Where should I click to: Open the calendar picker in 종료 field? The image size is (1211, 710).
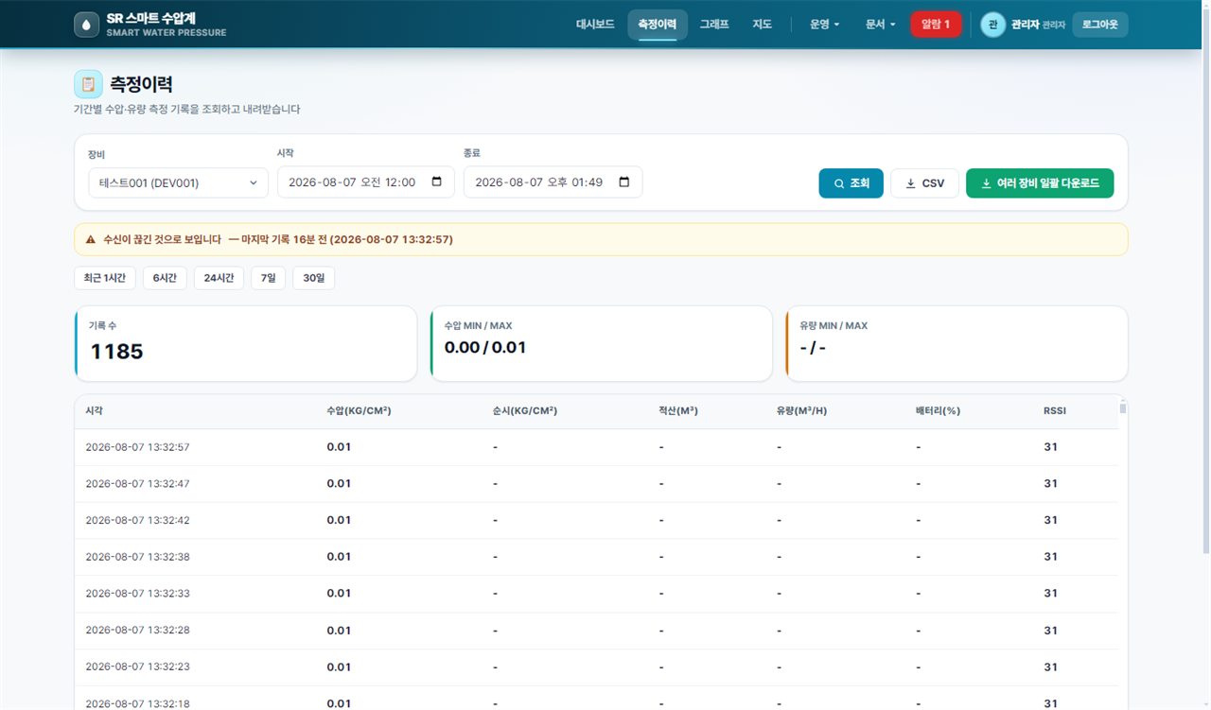(623, 182)
